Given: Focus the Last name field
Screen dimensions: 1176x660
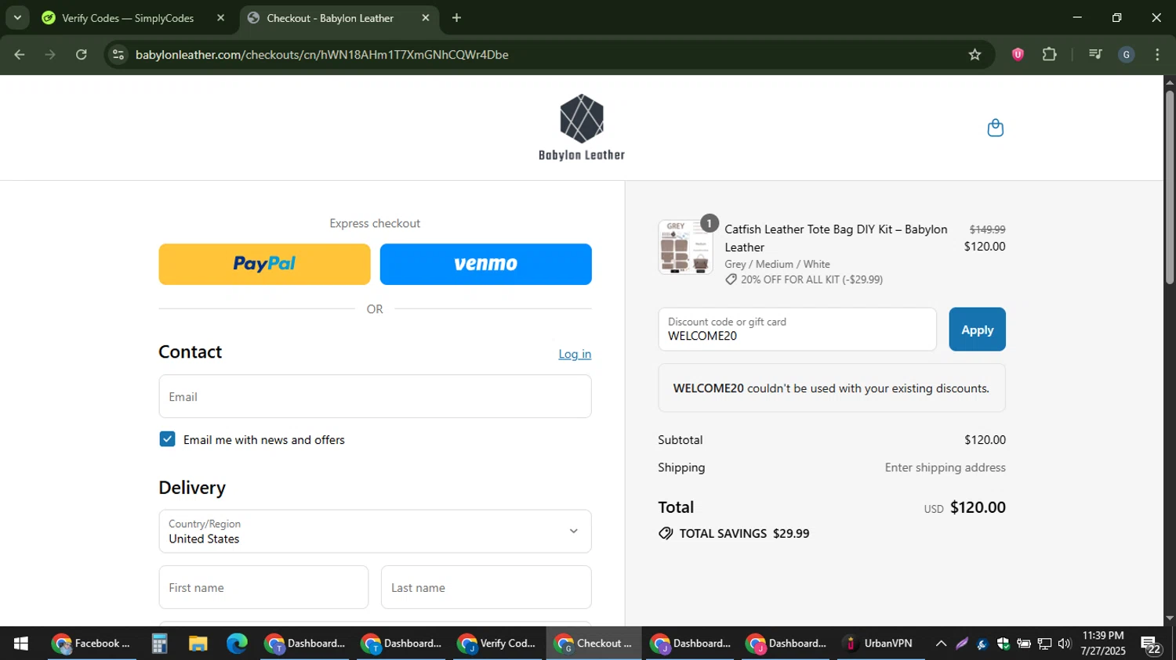Looking at the screenshot, I should pos(486,587).
